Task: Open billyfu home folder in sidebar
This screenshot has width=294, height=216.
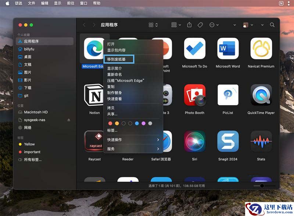Action: (44, 49)
